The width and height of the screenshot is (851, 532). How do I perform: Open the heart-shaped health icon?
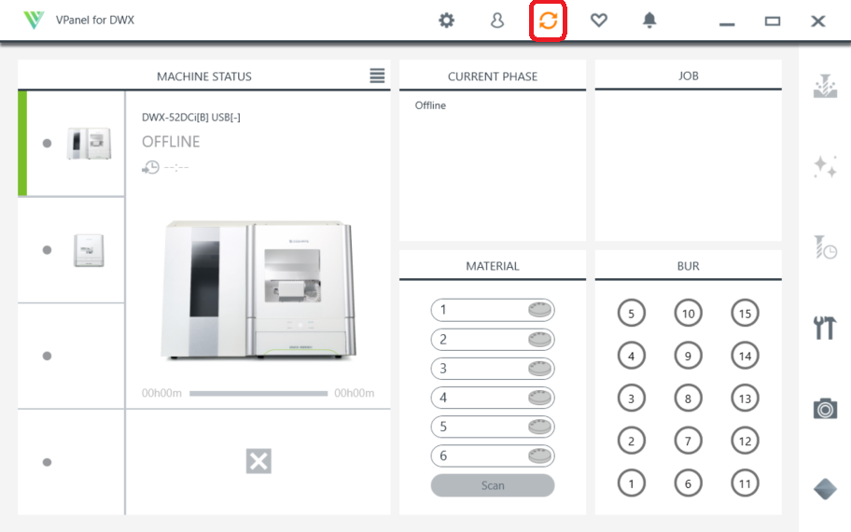[599, 21]
